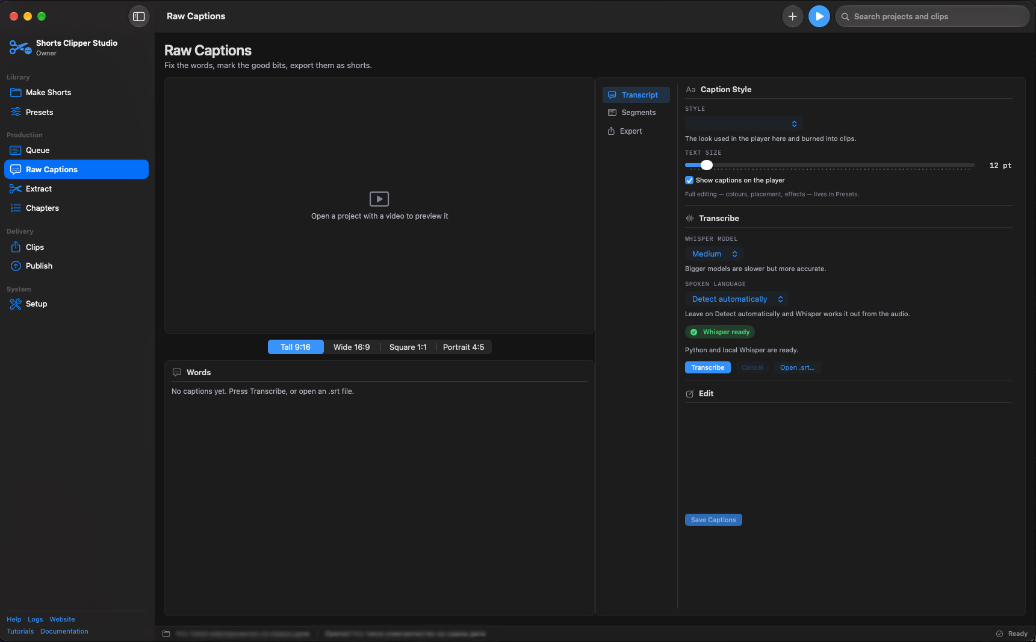1036x642 pixels.
Task: Open Presets in the sidebar
Action: (76, 112)
